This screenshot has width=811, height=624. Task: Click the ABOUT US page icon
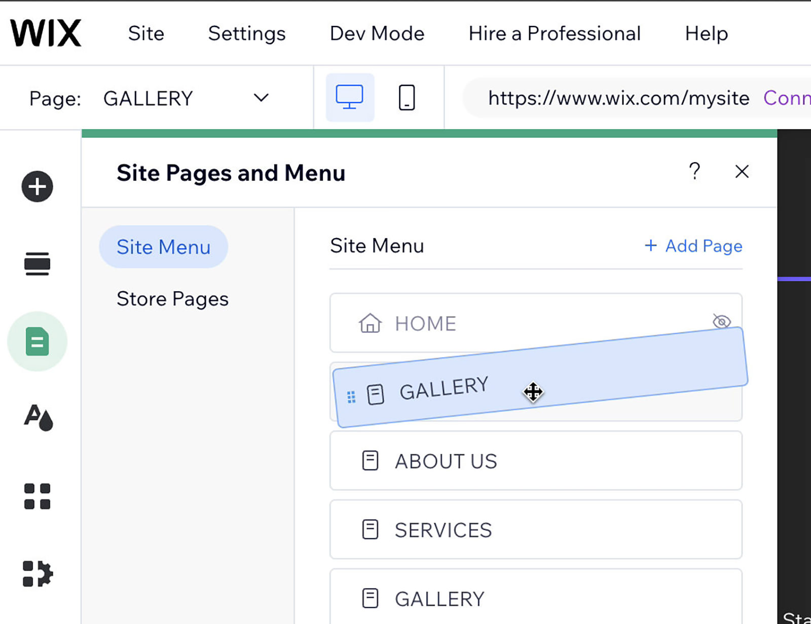point(370,461)
